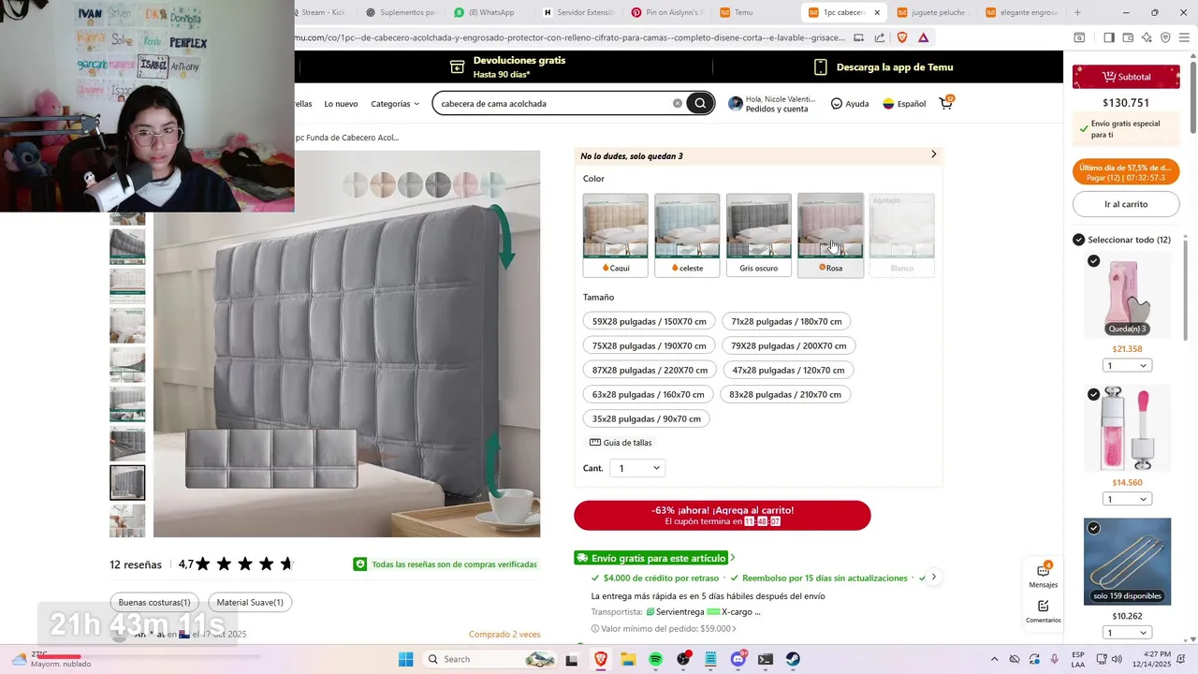This screenshot has width=1198, height=674.
Task: Open Mensajes chat icon on the right
Action: click(1043, 576)
